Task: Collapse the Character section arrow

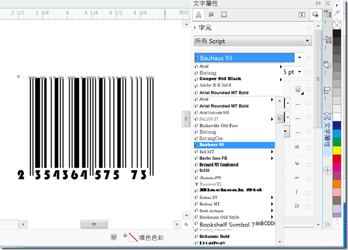Action: (x=195, y=28)
